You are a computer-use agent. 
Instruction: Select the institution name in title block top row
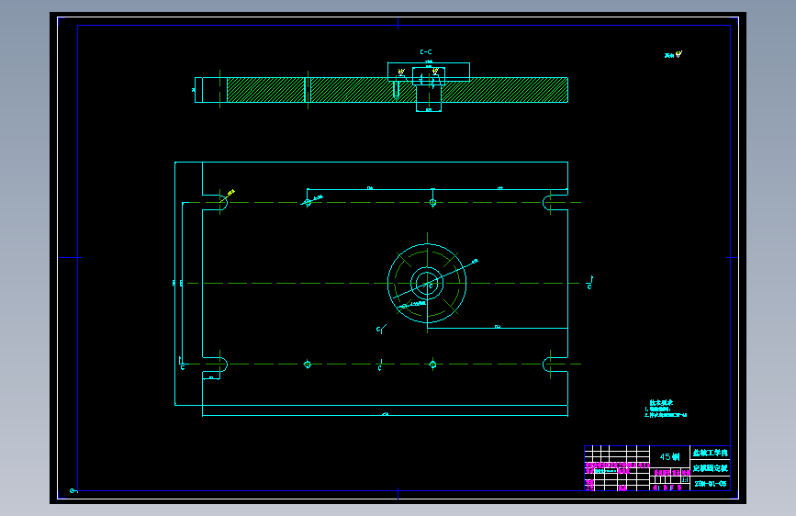[711, 453]
